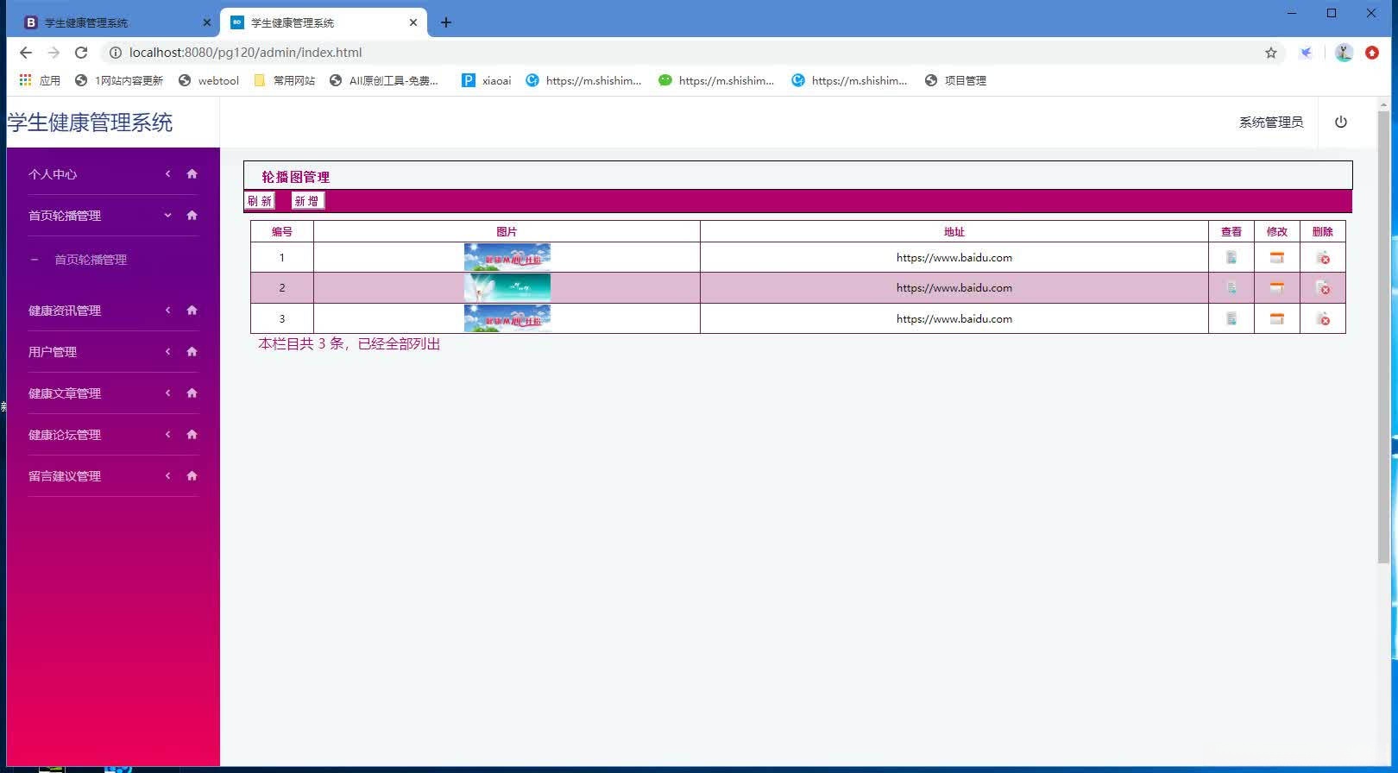
Task: Go back using browser back arrow
Action: 26,53
